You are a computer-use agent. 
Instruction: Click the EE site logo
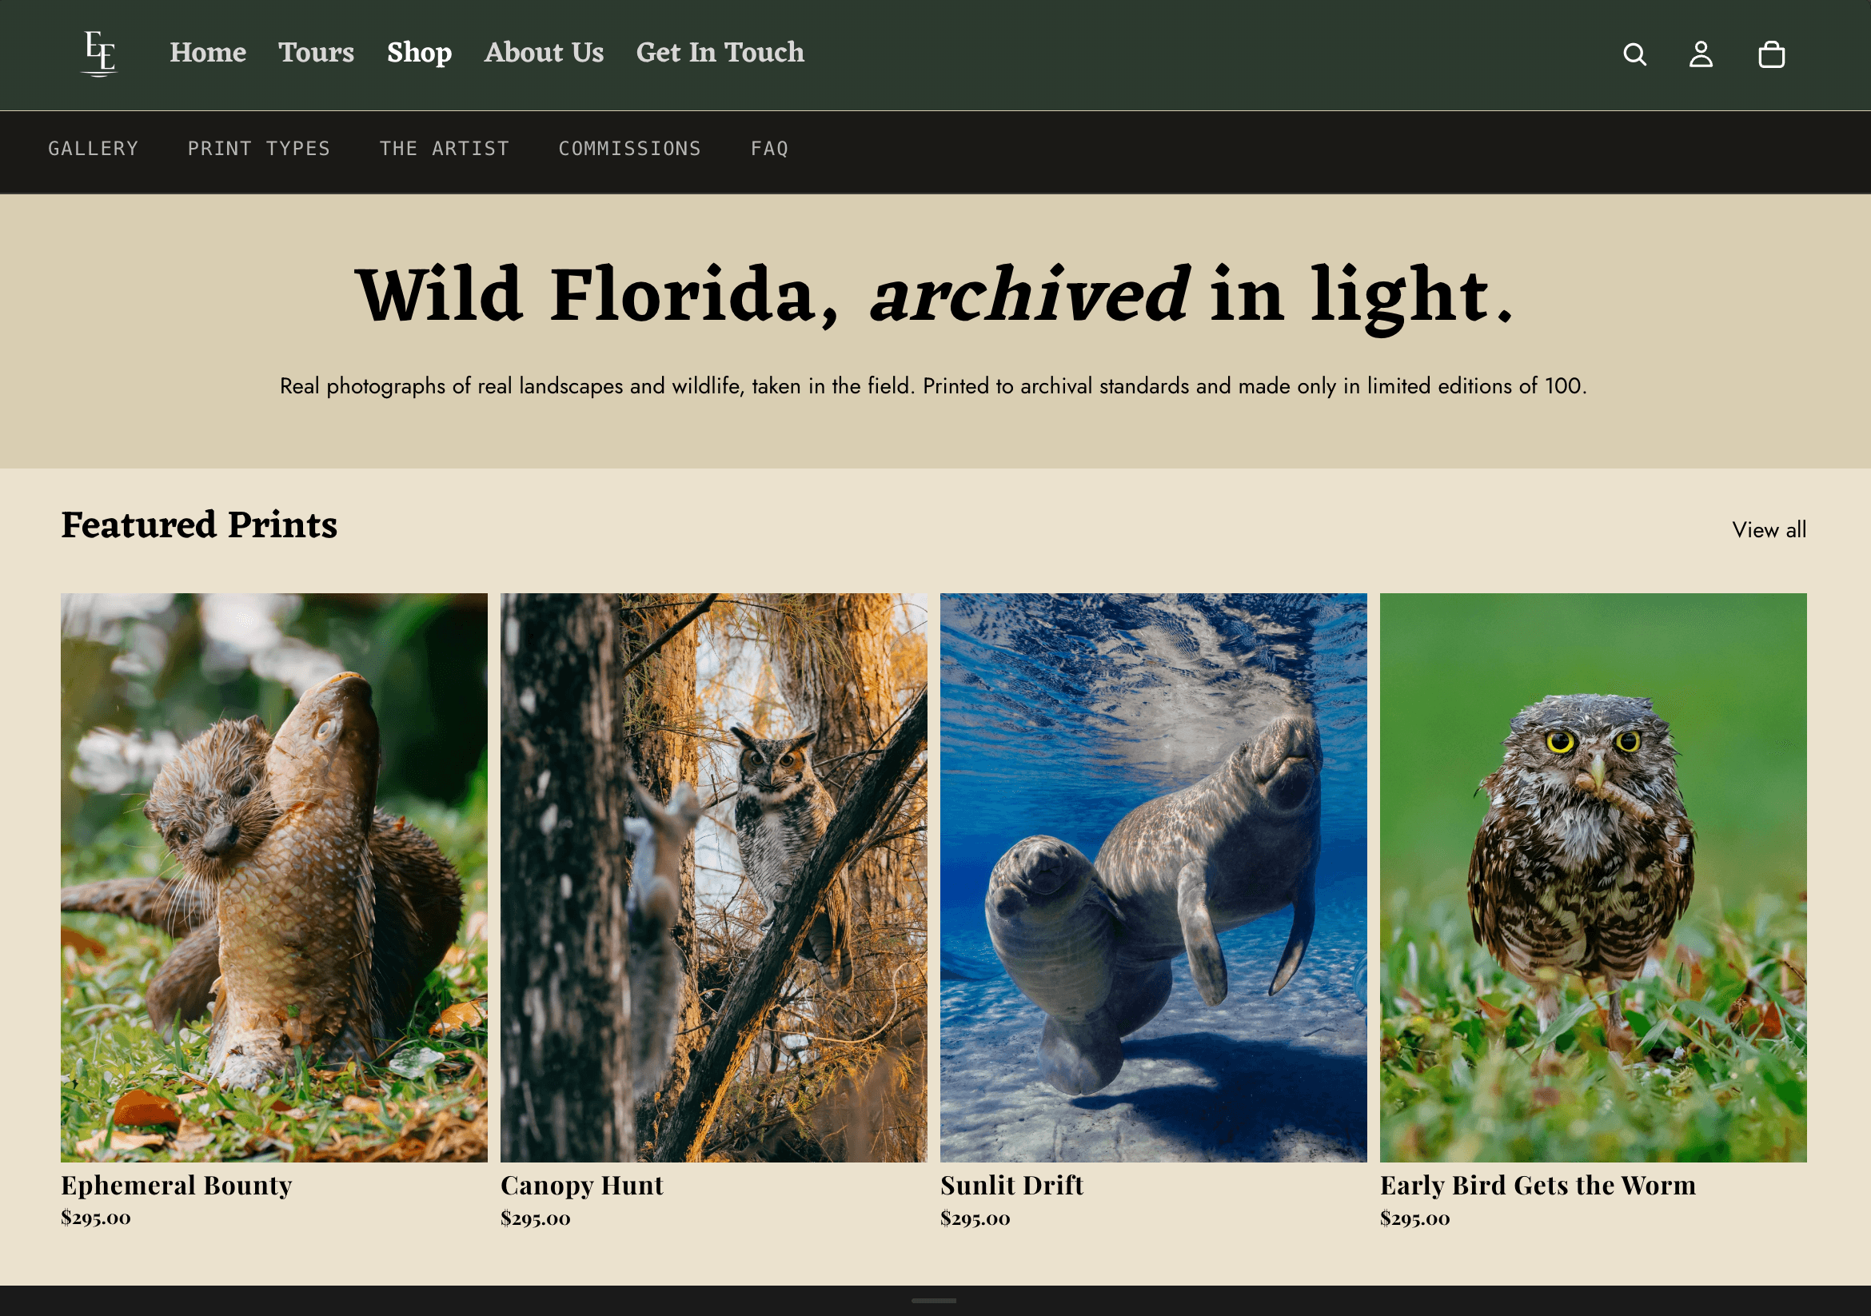[x=100, y=54]
